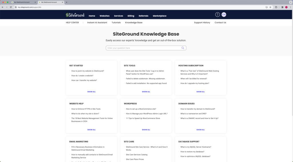
Task: Open the Billing menu item
Action: (131, 16)
